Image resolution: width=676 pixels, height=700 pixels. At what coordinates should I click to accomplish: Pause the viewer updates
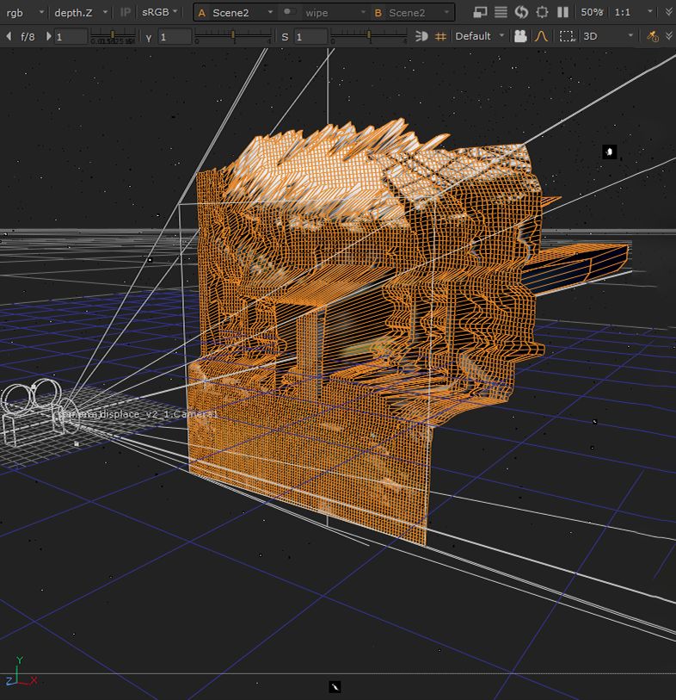562,12
